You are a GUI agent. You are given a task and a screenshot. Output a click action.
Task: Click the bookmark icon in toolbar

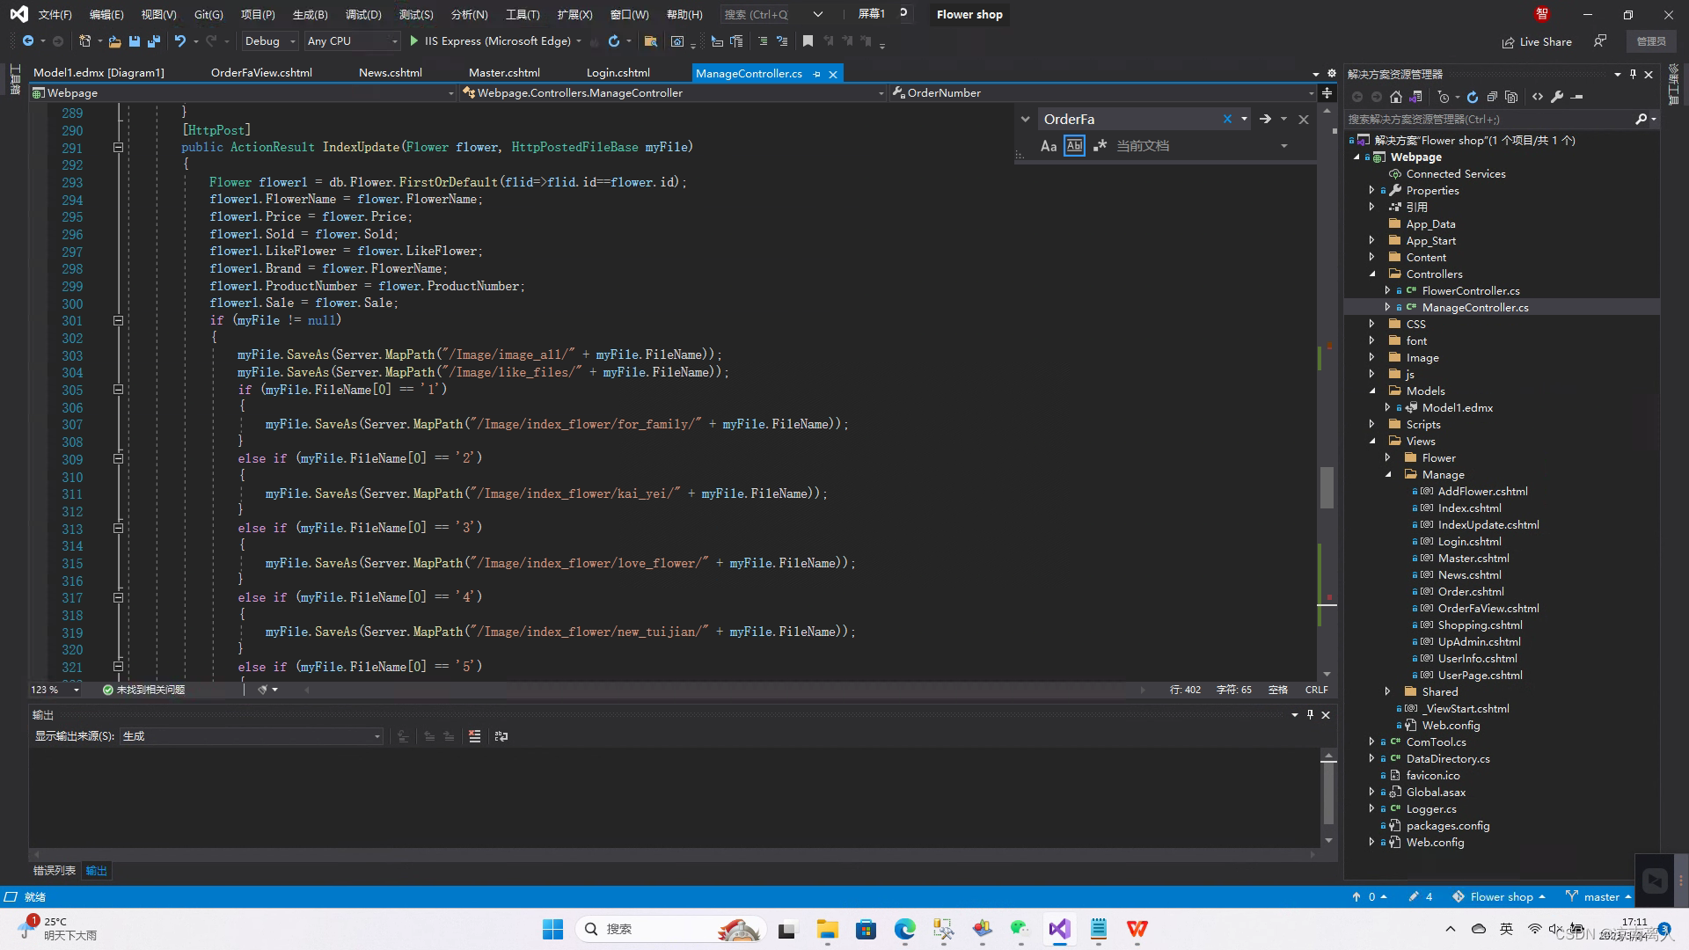point(808,41)
